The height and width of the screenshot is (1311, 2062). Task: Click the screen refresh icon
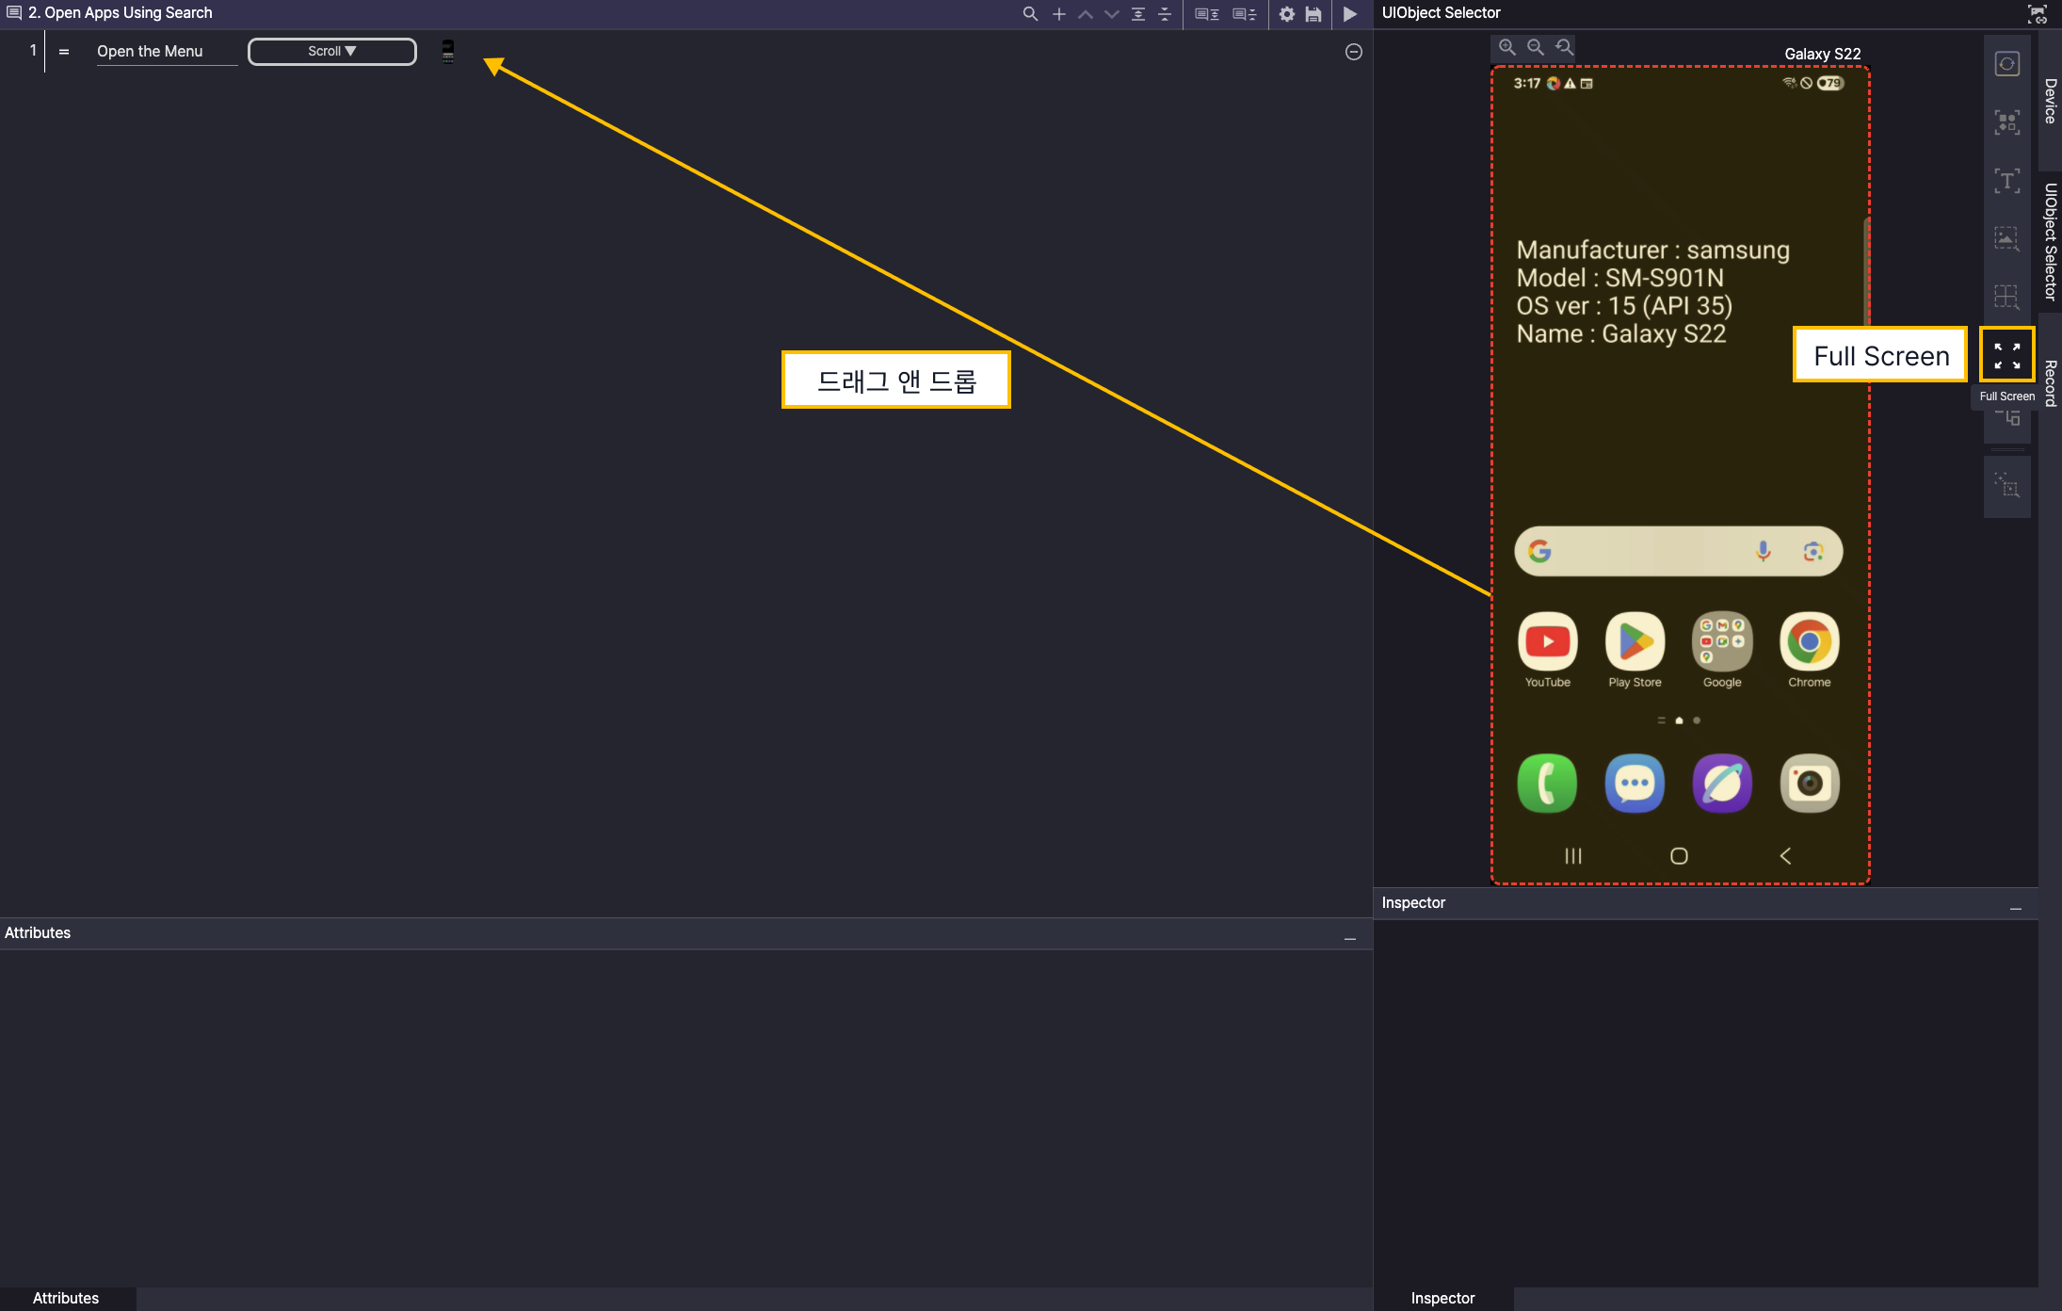[2006, 64]
